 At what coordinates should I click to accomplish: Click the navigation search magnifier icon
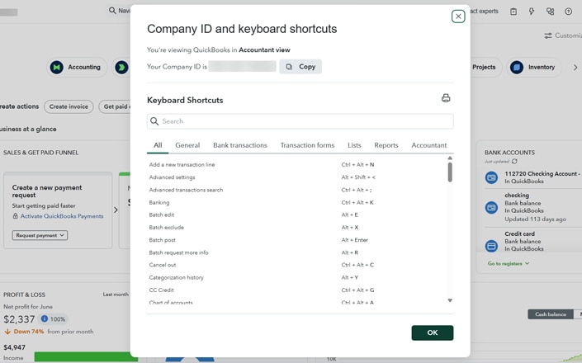112,11
